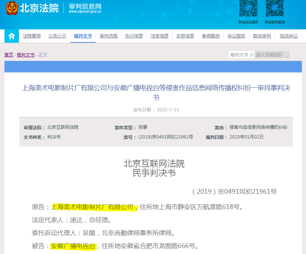306x254 pixels.
Task: Go to the home page via house icon
Action: 12,36
